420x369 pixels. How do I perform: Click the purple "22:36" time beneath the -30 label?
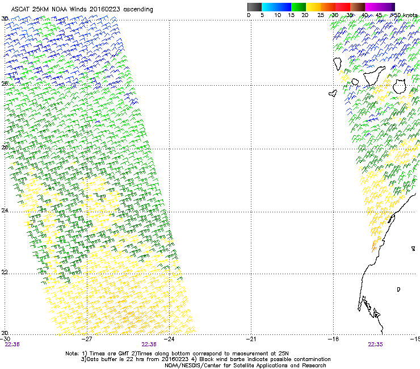pyautogui.click(x=12, y=345)
